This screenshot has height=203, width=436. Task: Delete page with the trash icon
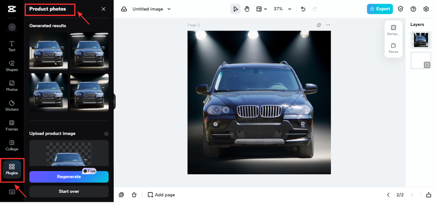coord(134,195)
